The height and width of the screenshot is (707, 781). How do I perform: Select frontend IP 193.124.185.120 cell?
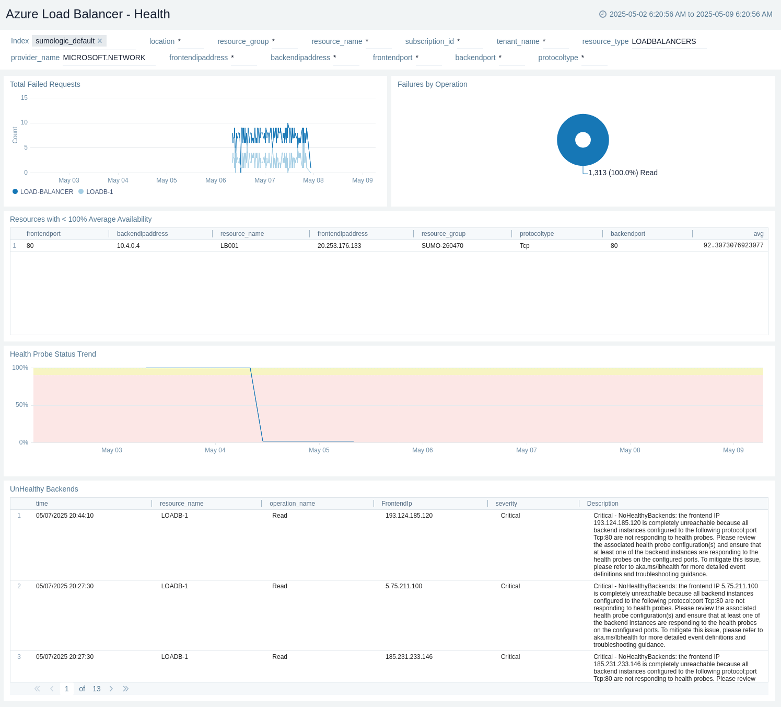[x=409, y=516]
